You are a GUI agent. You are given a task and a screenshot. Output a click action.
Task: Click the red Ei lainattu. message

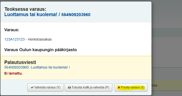[13, 73]
